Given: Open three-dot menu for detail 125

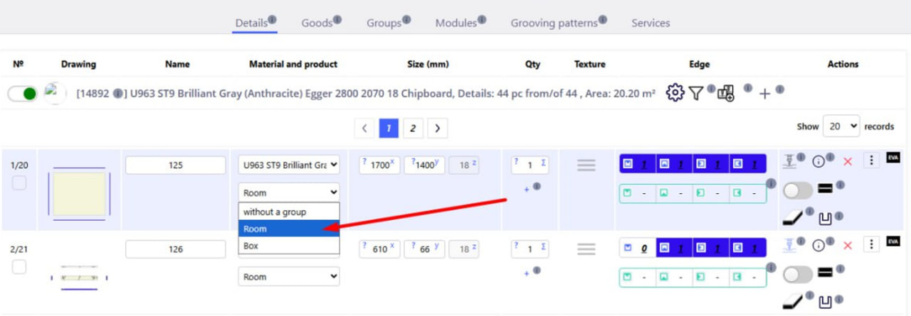Looking at the screenshot, I should 871,160.
